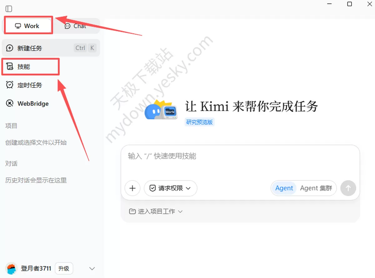Minimize the window

pyautogui.click(x=330, y=4)
